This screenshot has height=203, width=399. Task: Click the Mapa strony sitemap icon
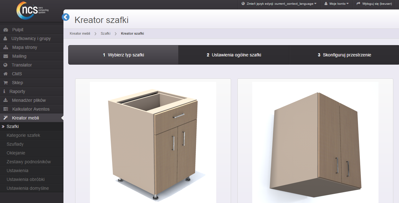[5, 47]
